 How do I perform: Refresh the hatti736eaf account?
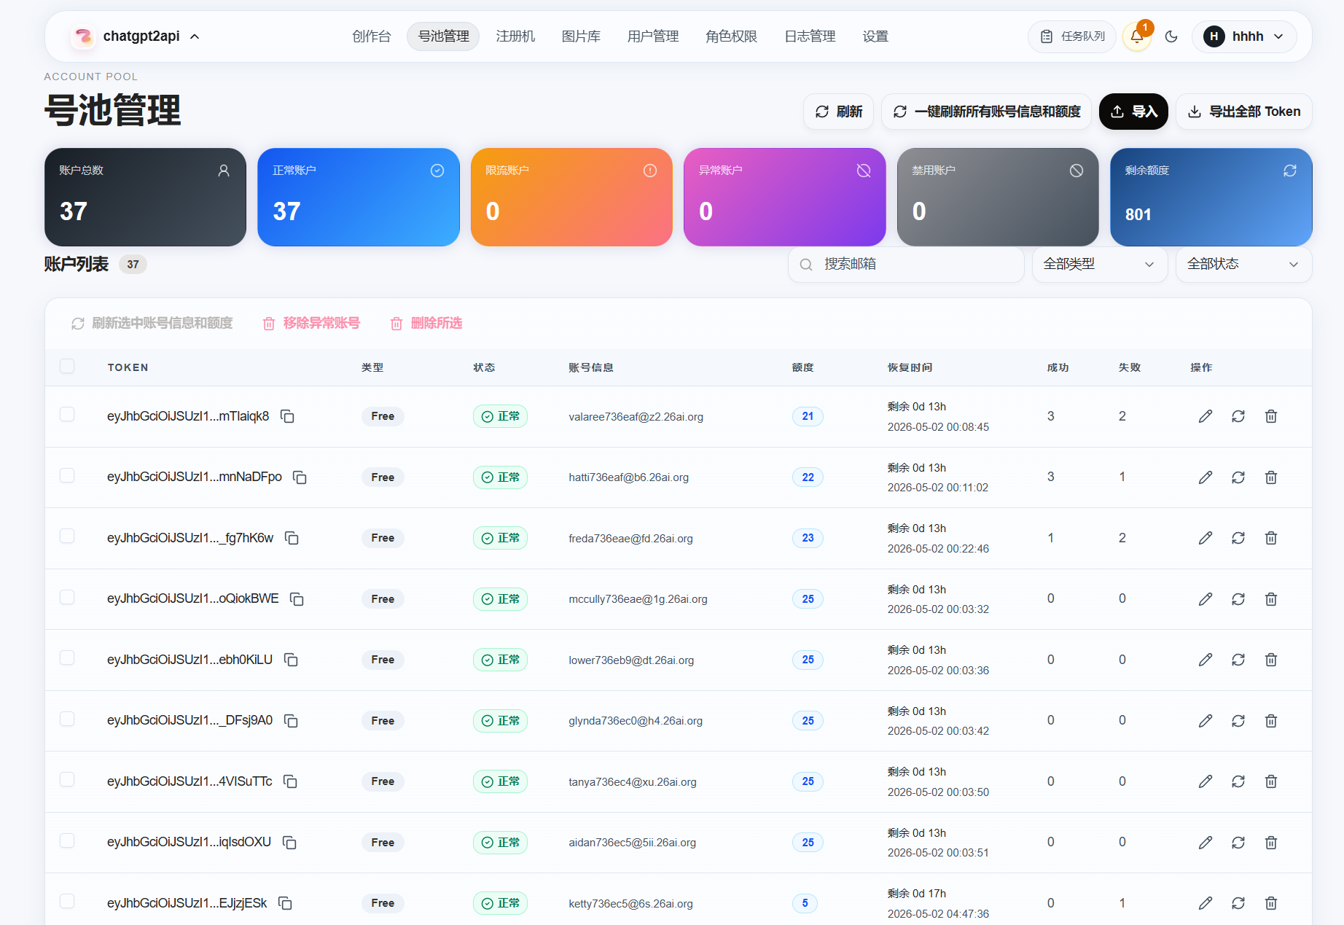click(x=1238, y=477)
